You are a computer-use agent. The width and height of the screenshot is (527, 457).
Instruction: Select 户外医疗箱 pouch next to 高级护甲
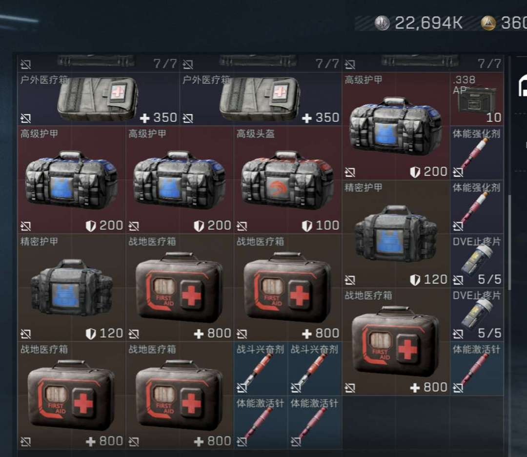point(261,99)
